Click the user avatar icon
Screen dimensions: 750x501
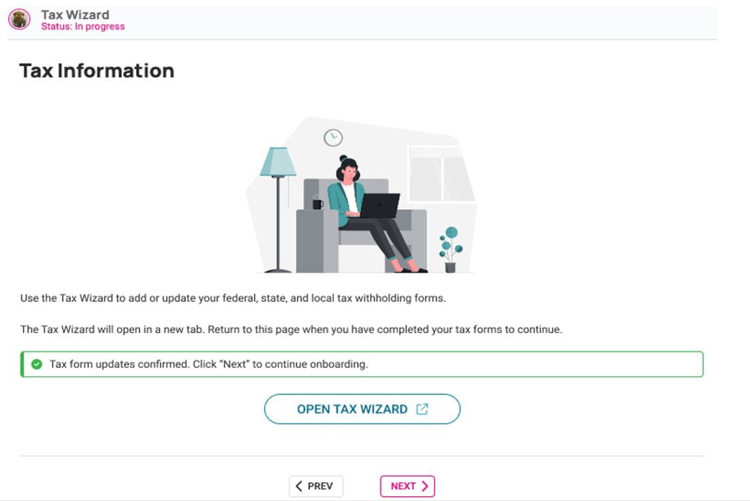pyautogui.click(x=20, y=20)
